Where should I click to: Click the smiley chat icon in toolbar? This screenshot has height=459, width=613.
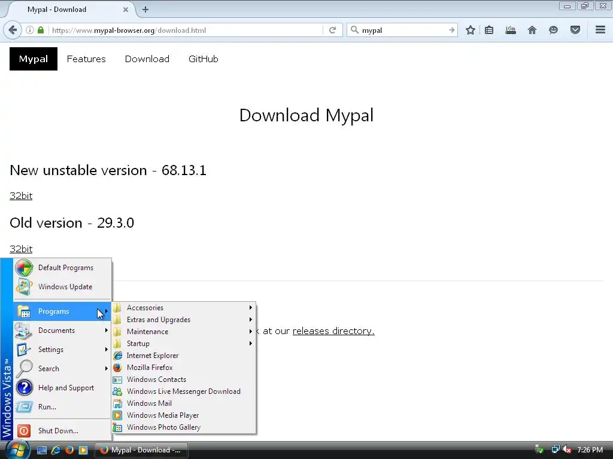tap(553, 30)
